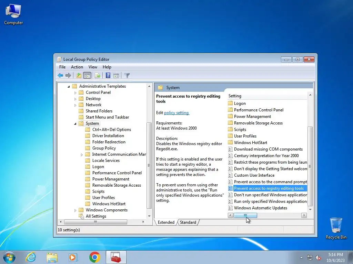Launch Google Chrome from taskbar
This screenshot has height=264, width=353.
point(94,257)
